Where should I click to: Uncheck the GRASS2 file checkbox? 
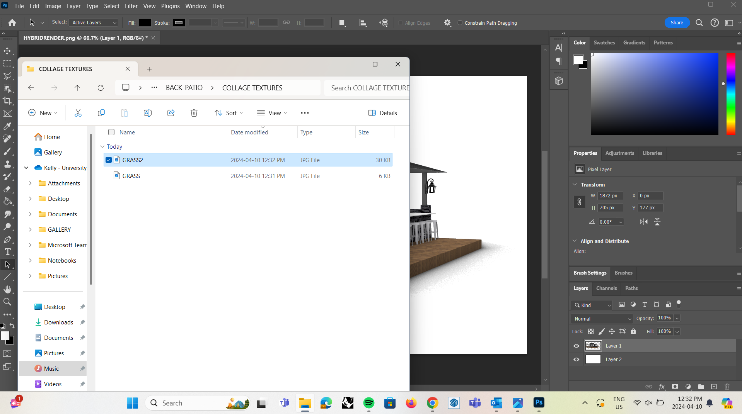(109, 159)
